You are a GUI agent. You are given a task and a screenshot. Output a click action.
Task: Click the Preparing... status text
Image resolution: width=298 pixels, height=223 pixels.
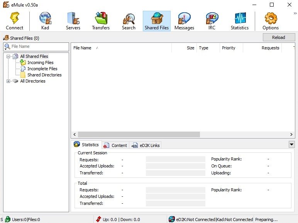(x=266, y=220)
